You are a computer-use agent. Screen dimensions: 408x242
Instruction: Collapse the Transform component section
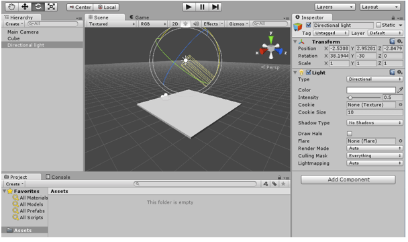tap(295, 42)
